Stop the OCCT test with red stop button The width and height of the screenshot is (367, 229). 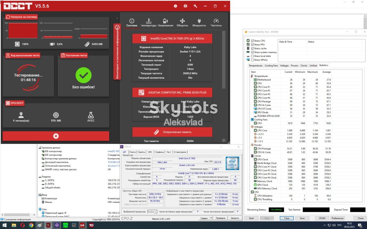56,136
